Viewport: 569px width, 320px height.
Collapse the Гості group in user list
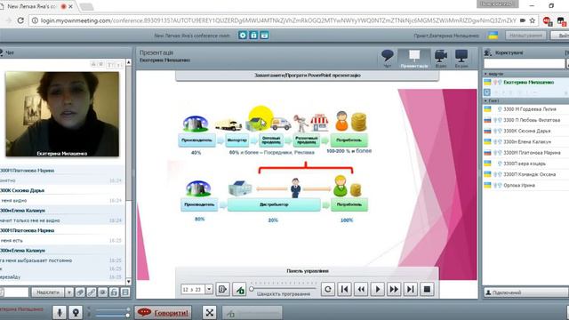coord(486,100)
